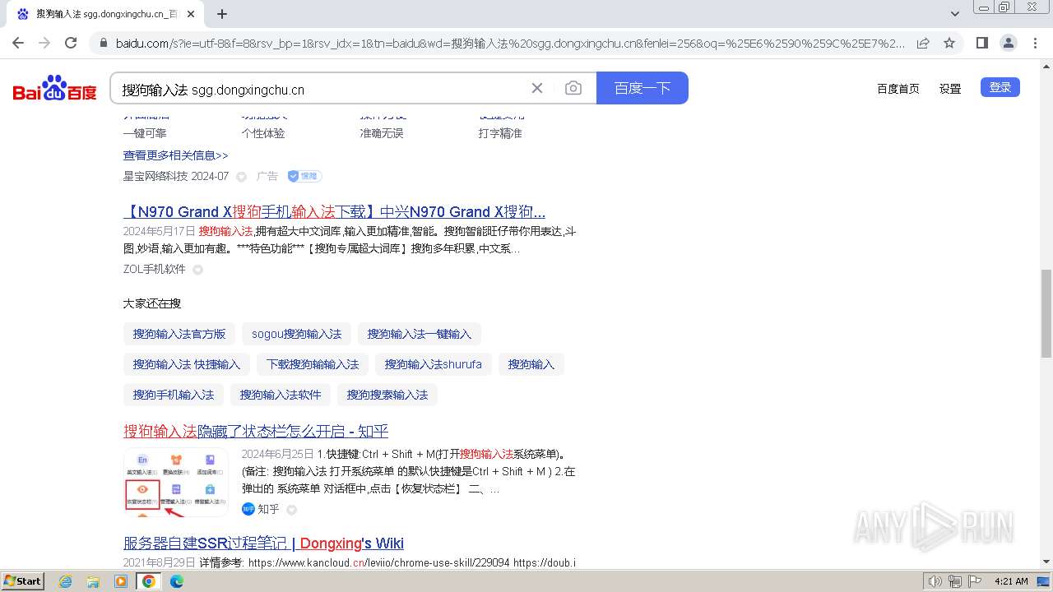
Task: Open 搜狗输入法隐藏了状态栏怎么开启 - 知乎 result
Action: (256, 431)
